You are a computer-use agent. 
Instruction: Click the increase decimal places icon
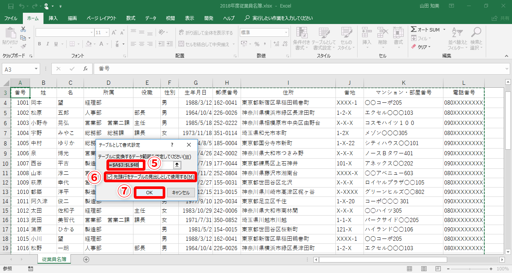coord(276,44)
